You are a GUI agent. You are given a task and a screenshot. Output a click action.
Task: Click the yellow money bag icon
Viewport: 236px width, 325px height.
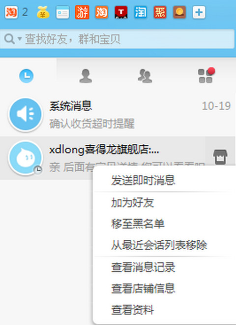pos(43,12)
